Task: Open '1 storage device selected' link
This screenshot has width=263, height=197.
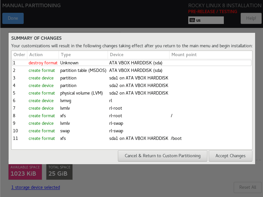Action: pyautogui.click(x=36, y=187)
